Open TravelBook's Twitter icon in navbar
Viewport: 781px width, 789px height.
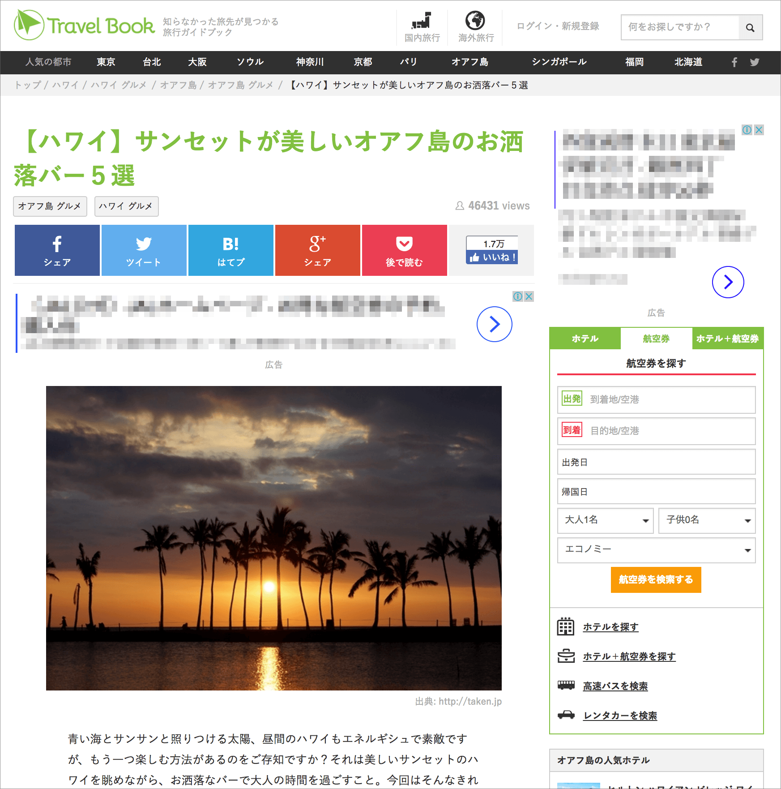tap(755, 63)
